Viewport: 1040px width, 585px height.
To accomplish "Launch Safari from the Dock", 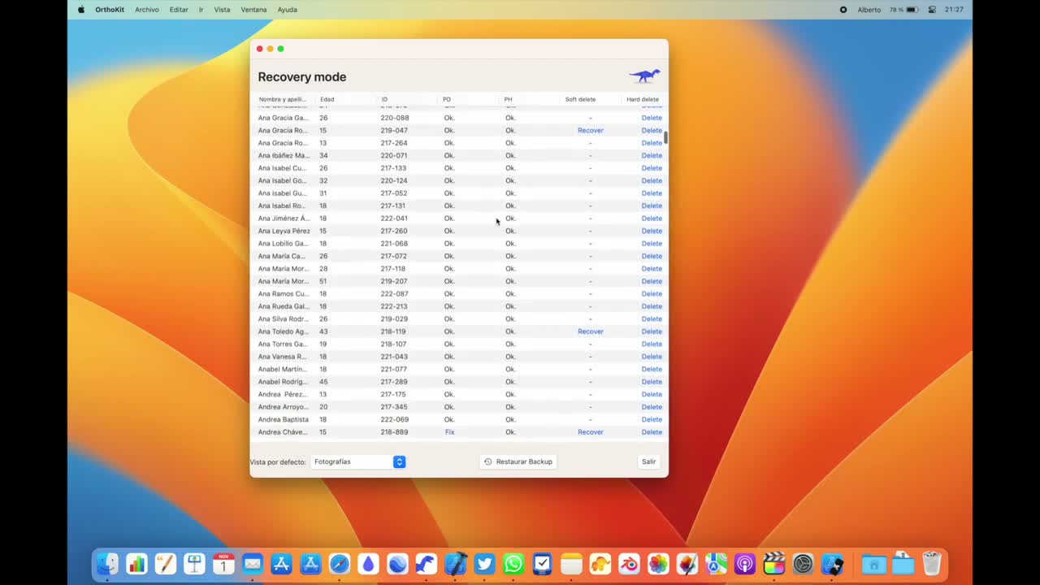I will (340, 563).
